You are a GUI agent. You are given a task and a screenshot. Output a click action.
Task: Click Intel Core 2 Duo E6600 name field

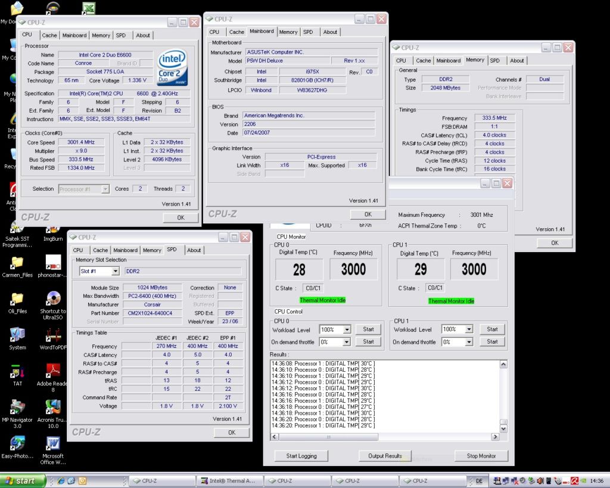[x=105, y=55]
